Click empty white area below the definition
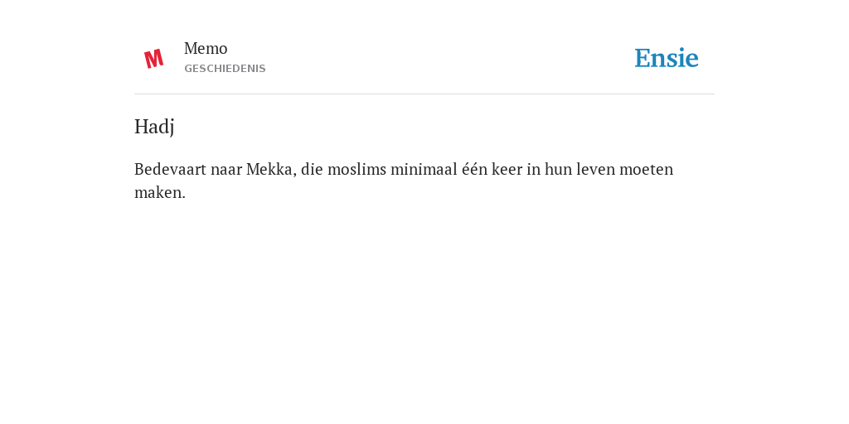 424,303
